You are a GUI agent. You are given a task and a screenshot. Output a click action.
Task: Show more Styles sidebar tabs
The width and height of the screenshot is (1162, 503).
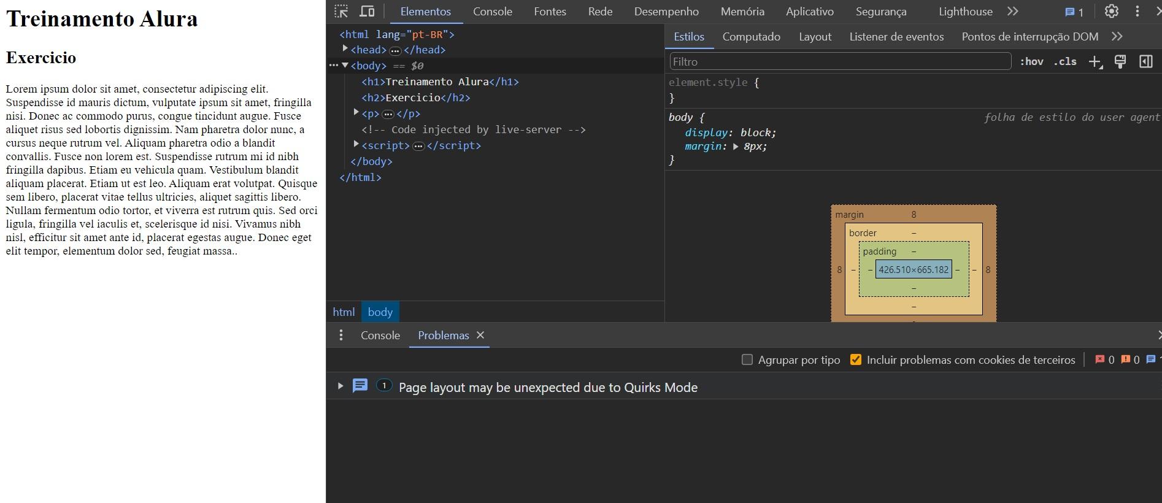tap(1117, 36)
